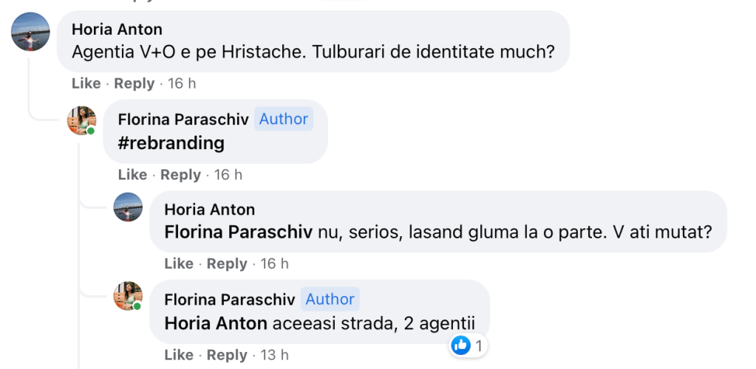Click the Author badge on the last reply
756x369 pixels.
click(330, 299)
